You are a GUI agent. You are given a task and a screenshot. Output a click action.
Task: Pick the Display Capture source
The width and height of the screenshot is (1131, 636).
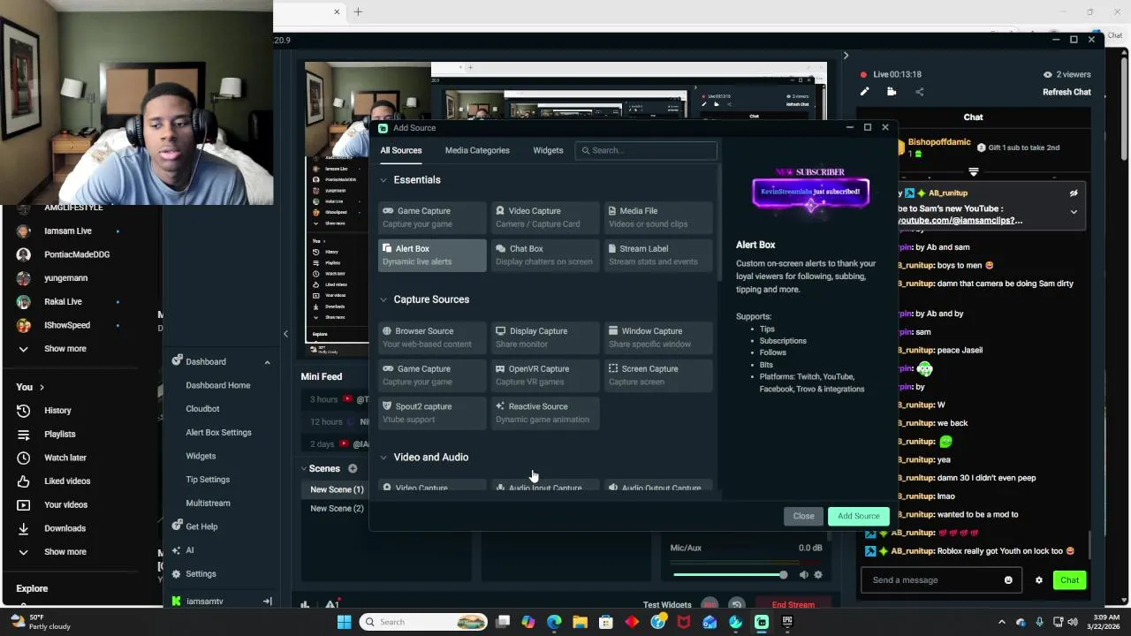coord(545,337)
